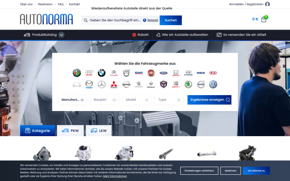
Task: Switch to the LKW tab
Action: pos(99,131)
